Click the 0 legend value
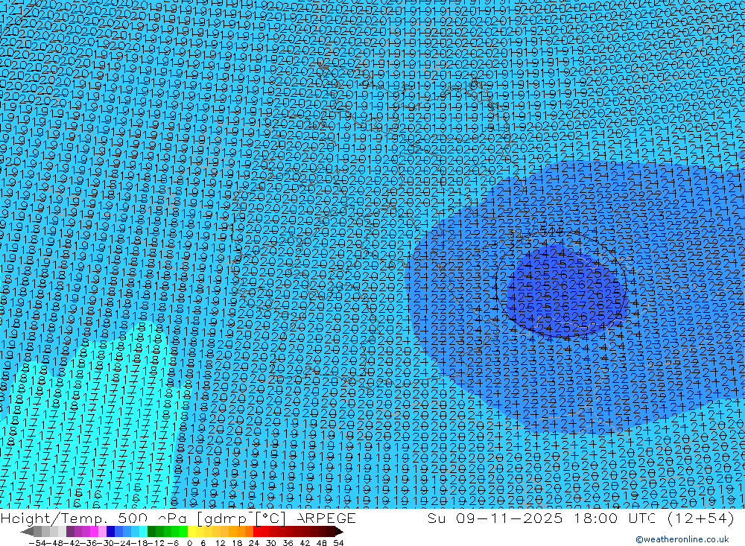The width and height of the screenshot is (745, 546). coord(189,543)
